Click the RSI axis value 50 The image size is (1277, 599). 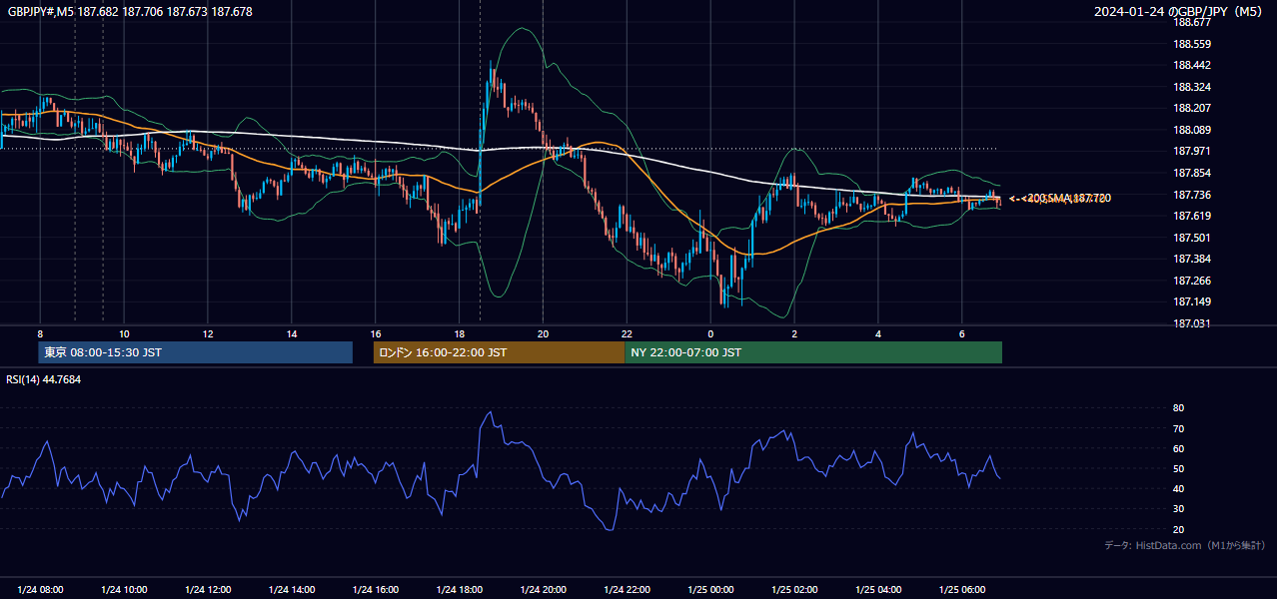coord(1178,468)
